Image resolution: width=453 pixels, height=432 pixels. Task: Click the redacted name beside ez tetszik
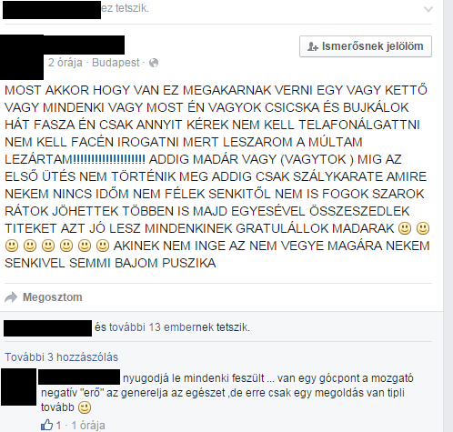[52, 10]
